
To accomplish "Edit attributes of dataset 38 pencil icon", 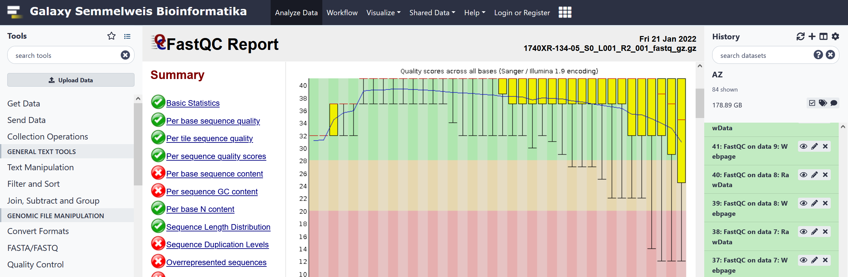I will click(815, 232).
